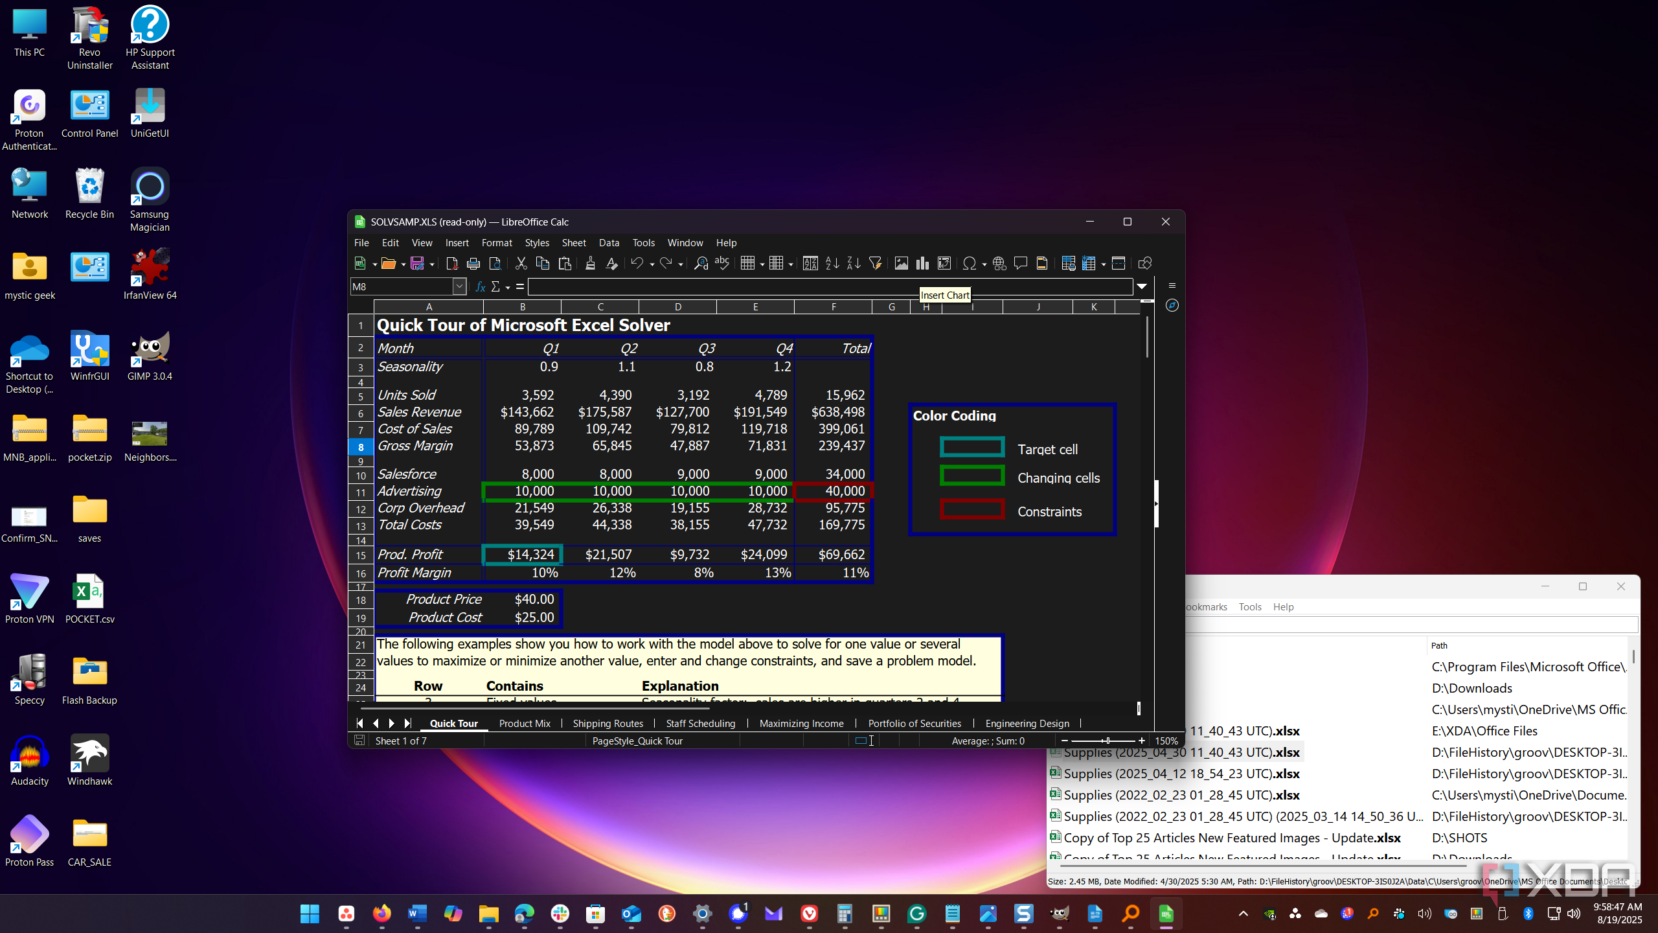Switch to the Portfolio of Securities tab
This screenshot has height=933, width=1658.
point(914,724)
